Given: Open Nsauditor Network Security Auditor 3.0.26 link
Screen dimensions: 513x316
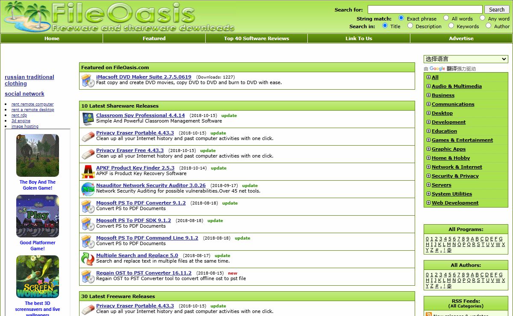Looking at the screenshot, I should [151, 185].
